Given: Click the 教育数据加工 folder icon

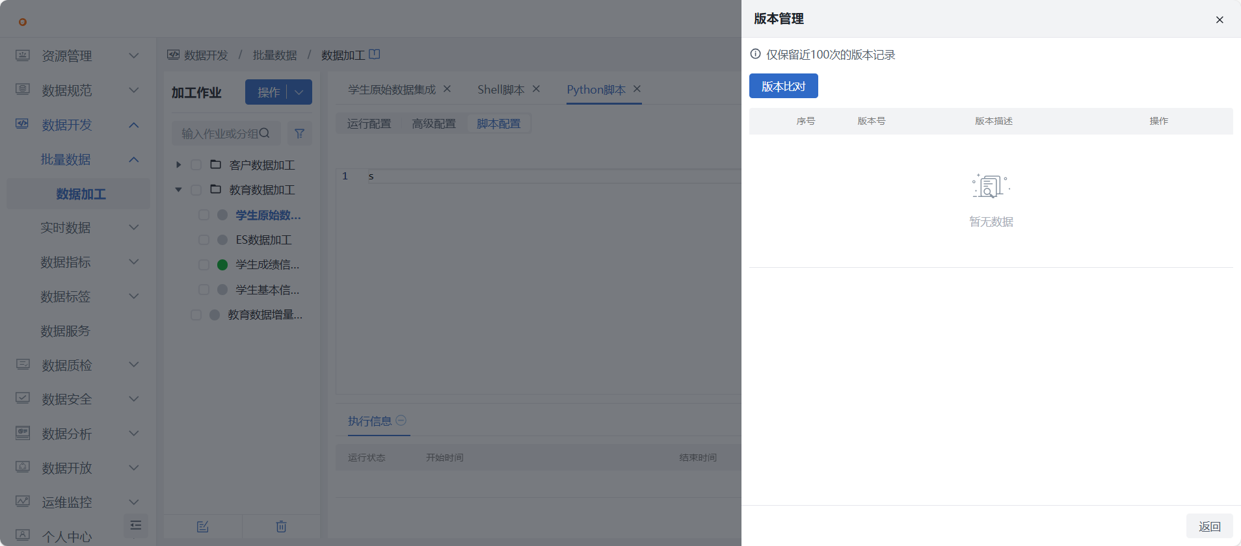Looking at the screenshot, I should [216, 189].
